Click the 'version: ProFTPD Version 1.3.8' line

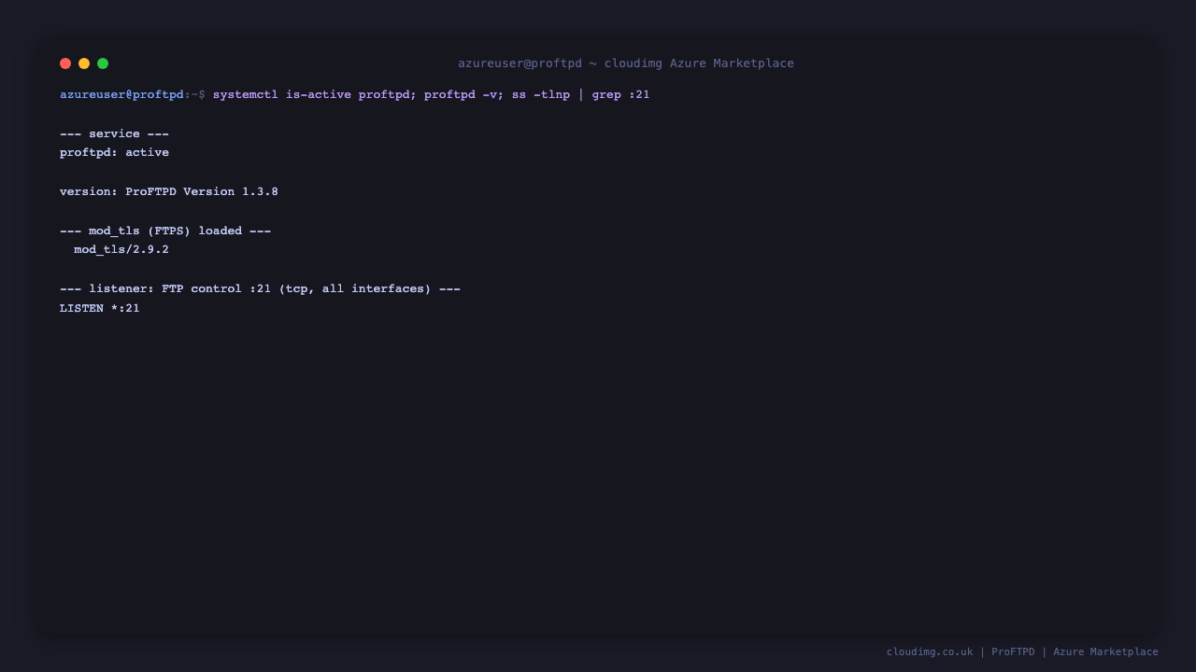(169, 191)
